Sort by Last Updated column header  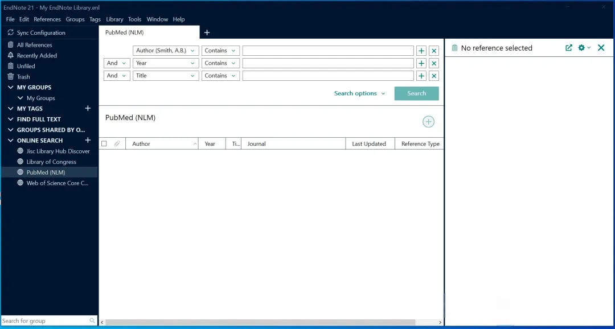[370, 144]
